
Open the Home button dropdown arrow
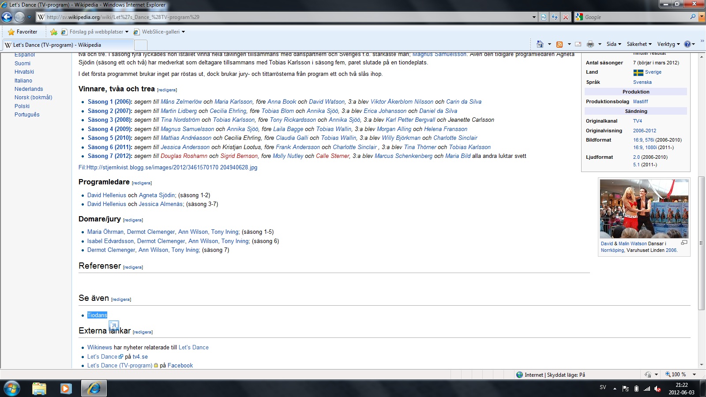click(549, 44)
